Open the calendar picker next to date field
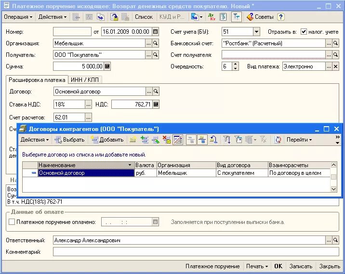Viewport: 345px width, 274px height. coord(155,32)
